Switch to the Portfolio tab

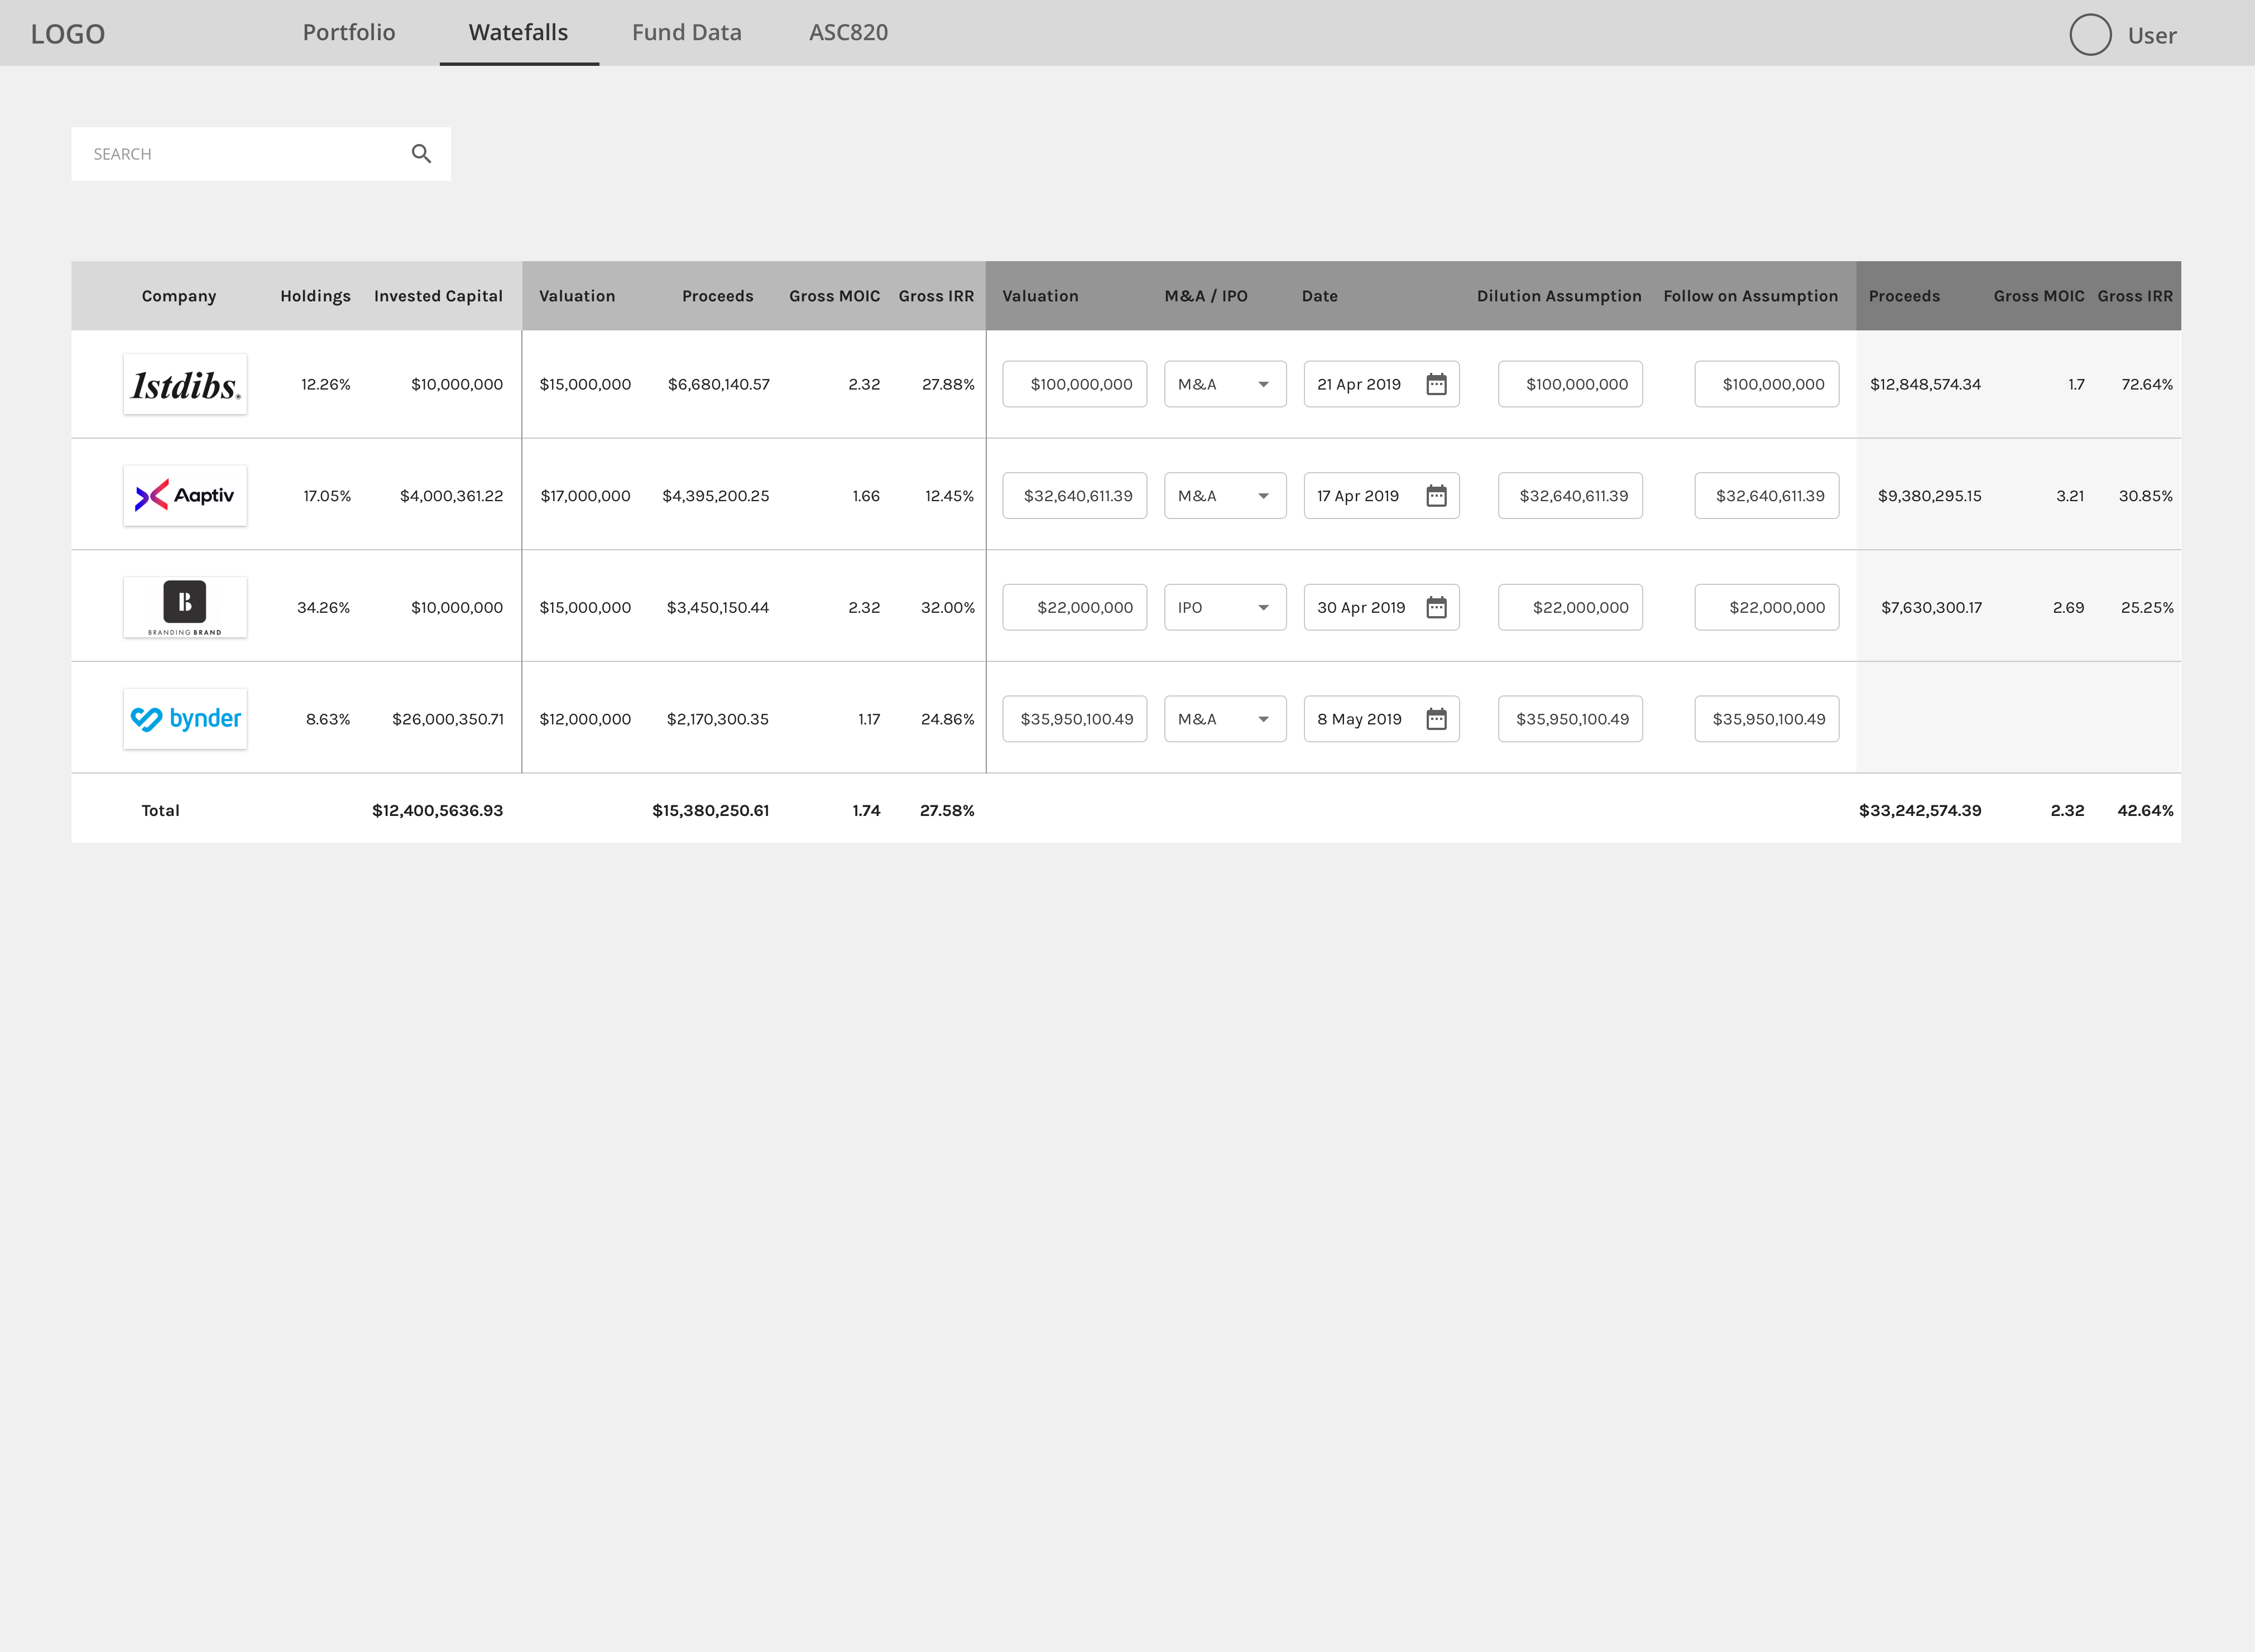[x=349, y=33]
